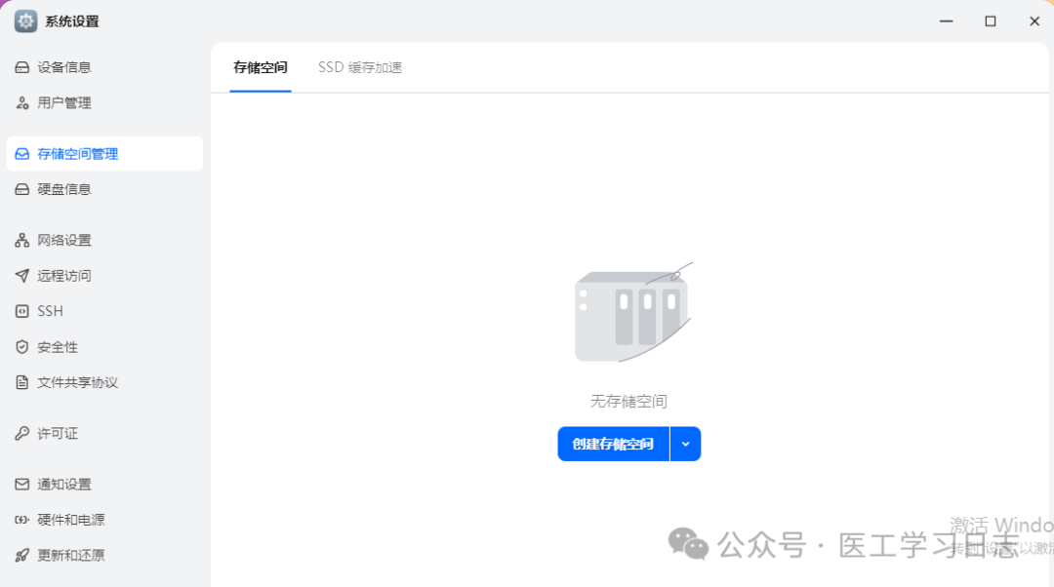The height and width of the screenshot is (587, 1054).
Task: Open 硬盘信息 from the sidebar
Action: tap(62, 188)
